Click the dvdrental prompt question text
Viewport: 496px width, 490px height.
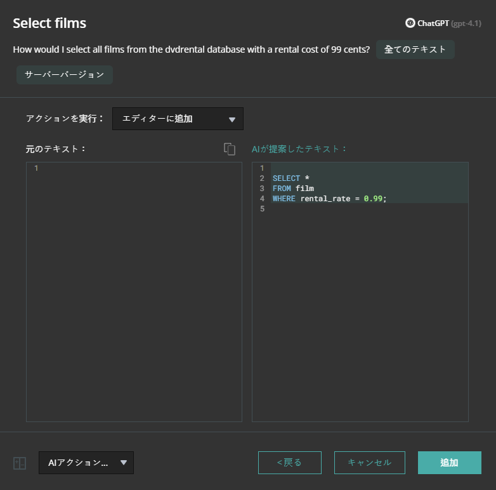coord(192,50)
